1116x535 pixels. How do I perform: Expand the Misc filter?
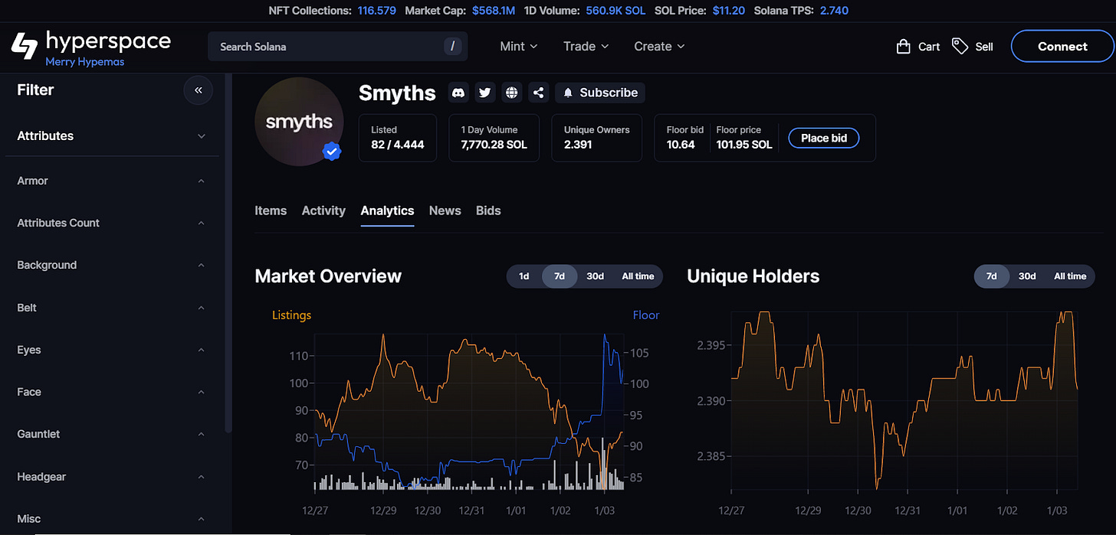112,519
